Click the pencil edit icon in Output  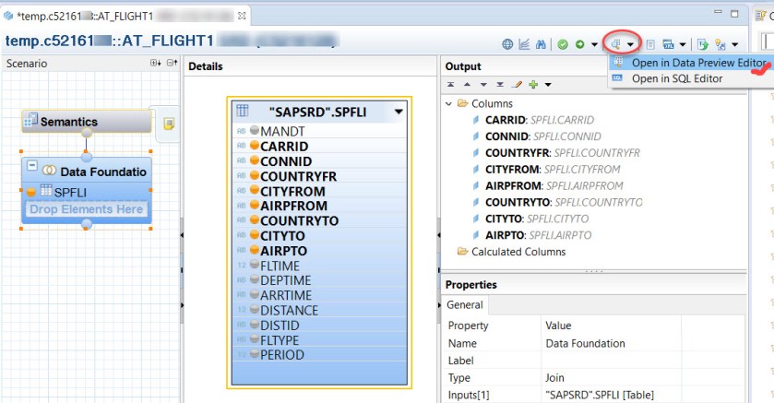[x=518, y=85]
